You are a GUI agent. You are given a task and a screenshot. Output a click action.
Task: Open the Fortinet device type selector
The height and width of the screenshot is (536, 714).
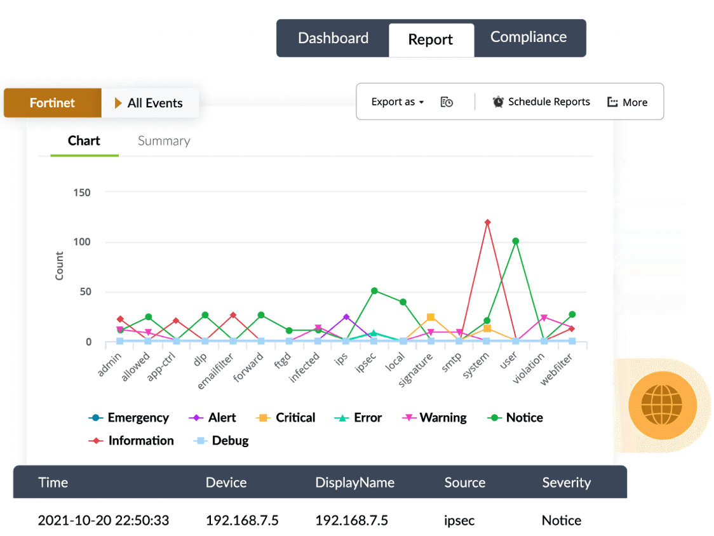click(52, 103)
